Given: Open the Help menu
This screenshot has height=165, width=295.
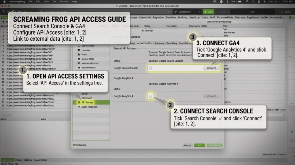Looking at the screenshot, I should (74, 1).
